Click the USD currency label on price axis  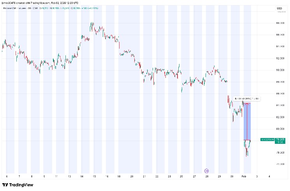click(x=279, y=9)
